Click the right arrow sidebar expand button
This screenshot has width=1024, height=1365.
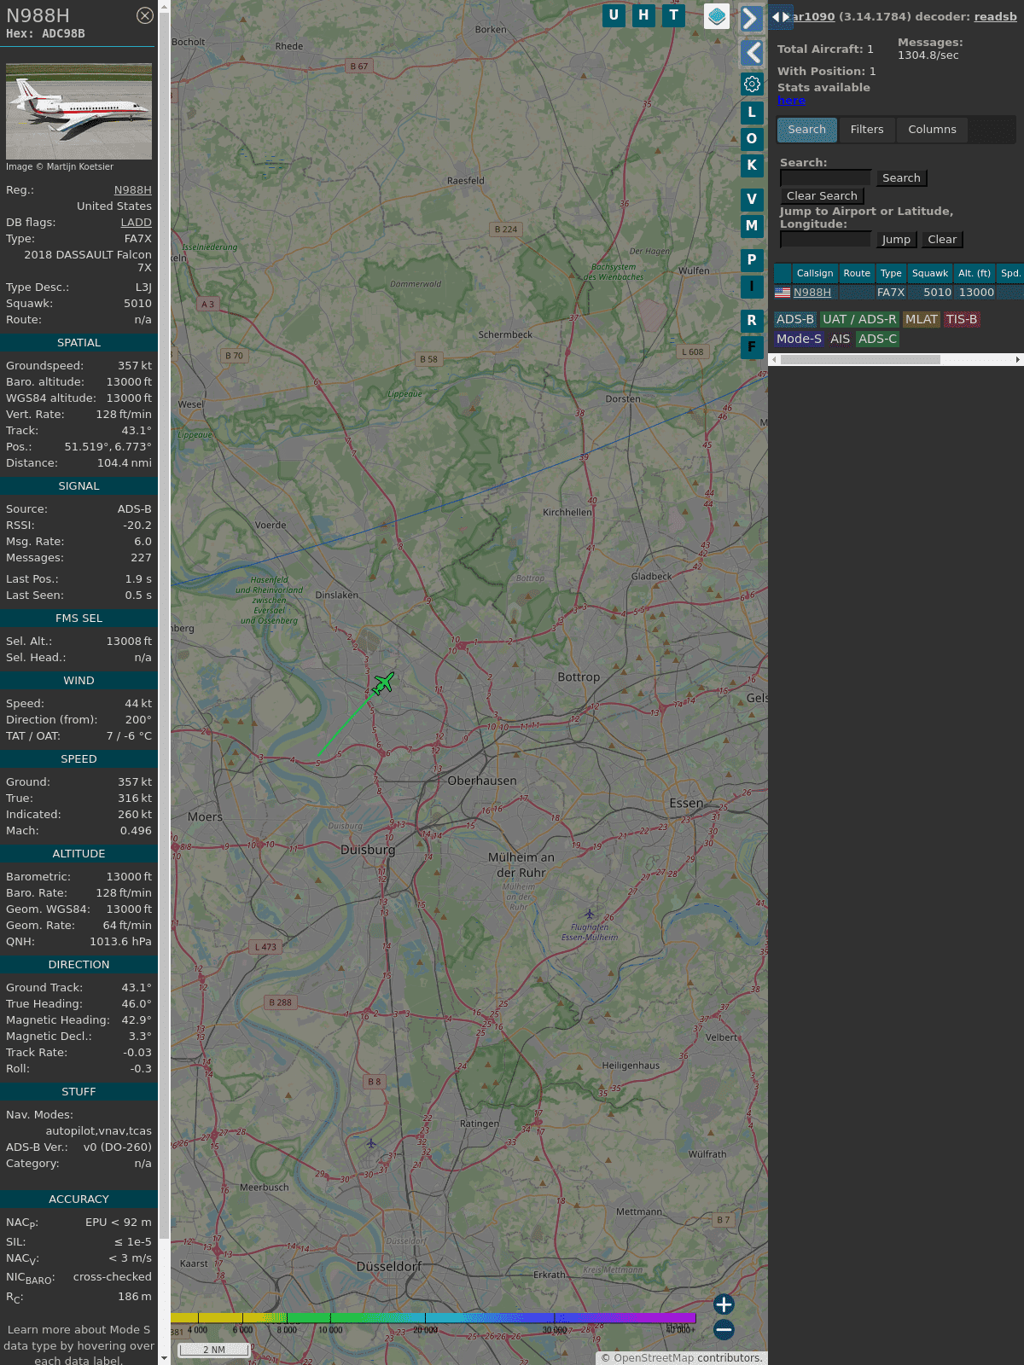(x=751, y=18)
